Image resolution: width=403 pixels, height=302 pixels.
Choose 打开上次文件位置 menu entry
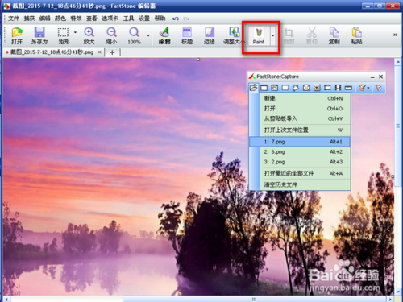click(x=300, y=130)
